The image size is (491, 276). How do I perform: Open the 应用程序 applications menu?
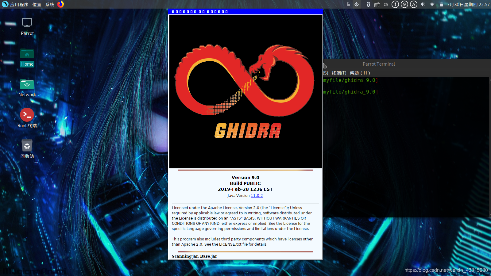(x=19, y=4)
